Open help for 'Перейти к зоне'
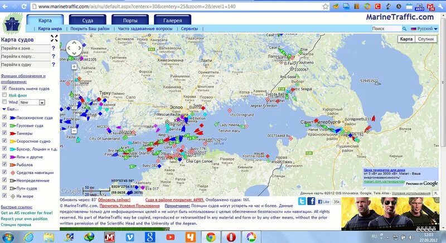 (54, 48)
